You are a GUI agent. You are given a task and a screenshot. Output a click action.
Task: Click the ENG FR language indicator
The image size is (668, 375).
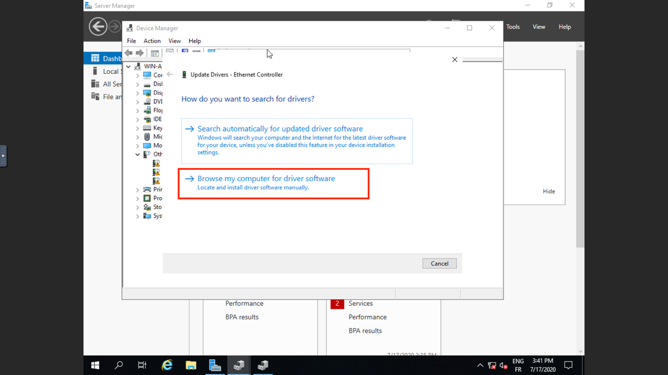click(518, 365)
